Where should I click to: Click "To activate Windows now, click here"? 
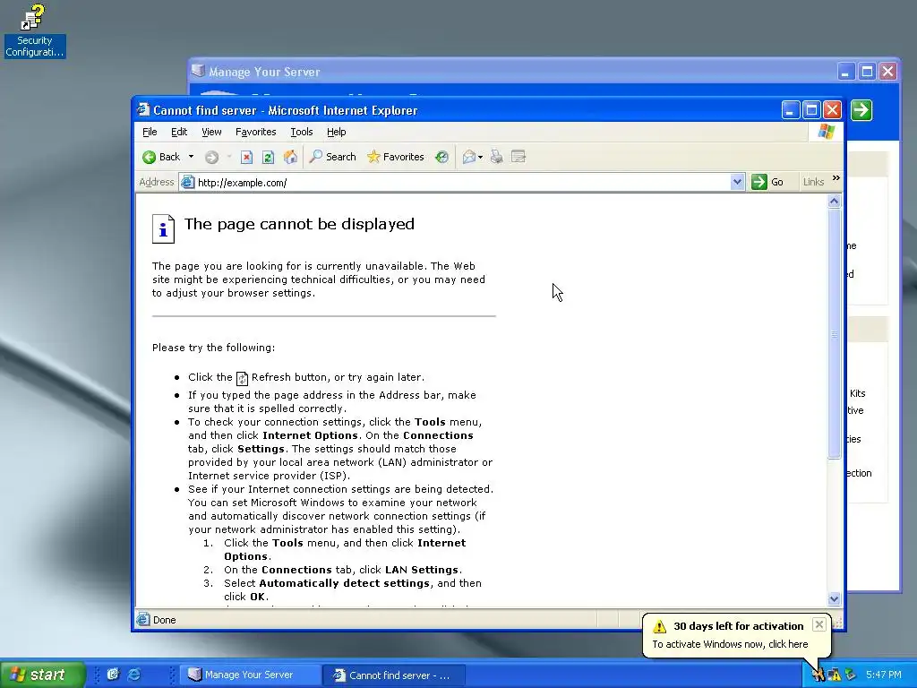[730, 644]
